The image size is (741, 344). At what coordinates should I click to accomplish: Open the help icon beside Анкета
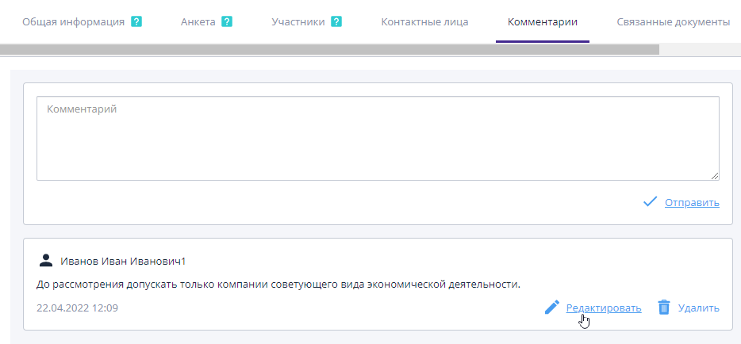pos(227,21)
